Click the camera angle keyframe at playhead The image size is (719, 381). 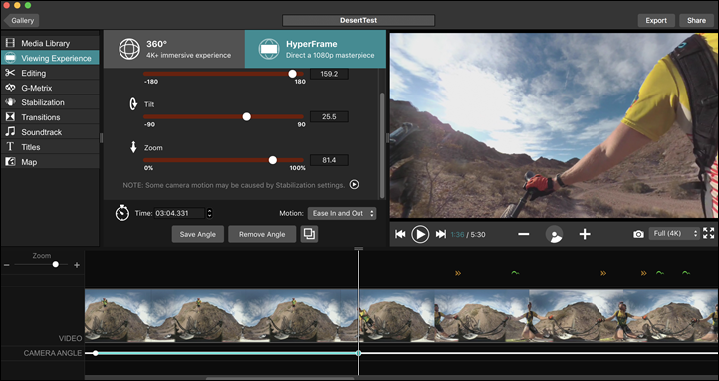pyautogui.click(x=359, y=353)
